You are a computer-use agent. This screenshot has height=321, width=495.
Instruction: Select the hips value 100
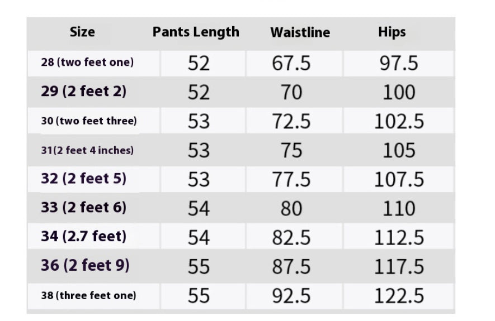pos(399,92)
